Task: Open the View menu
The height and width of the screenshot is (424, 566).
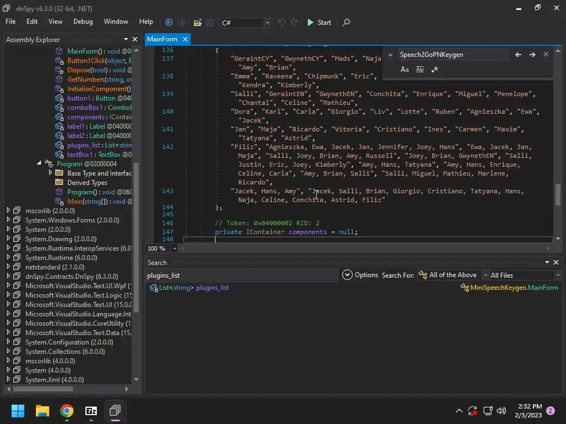Action: (x=55, y=22)
